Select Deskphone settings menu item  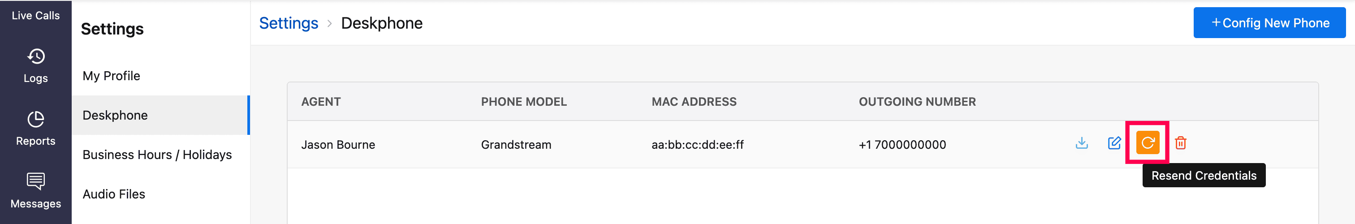coord(115,115)
